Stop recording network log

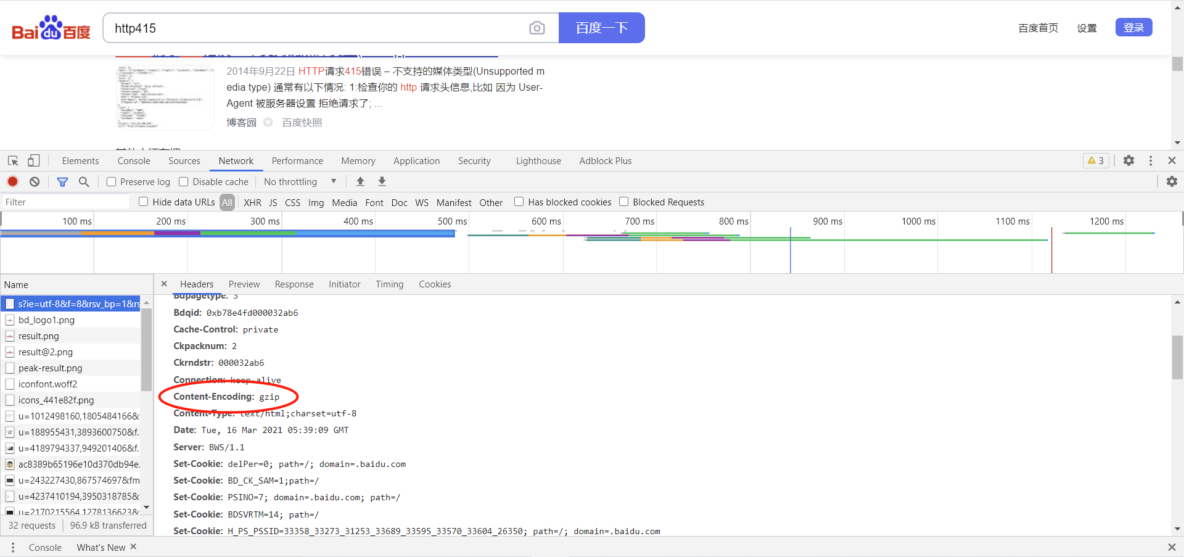click(x=13, y=181)
